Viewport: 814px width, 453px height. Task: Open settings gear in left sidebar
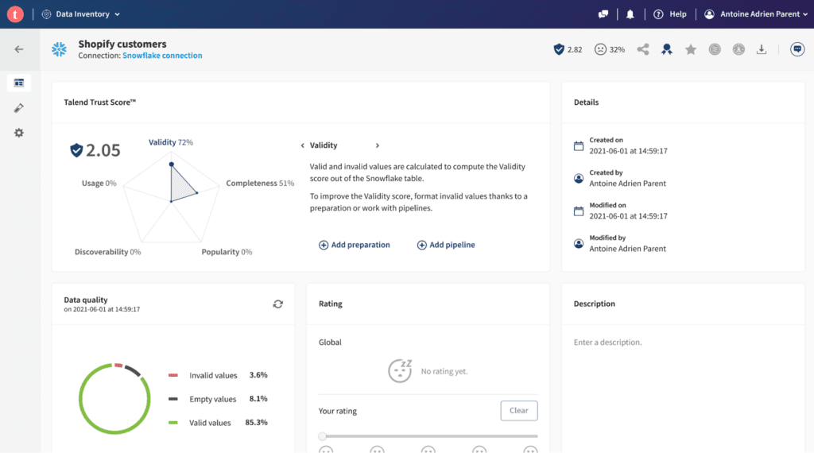pyautogui.click(x=19, y=133)
